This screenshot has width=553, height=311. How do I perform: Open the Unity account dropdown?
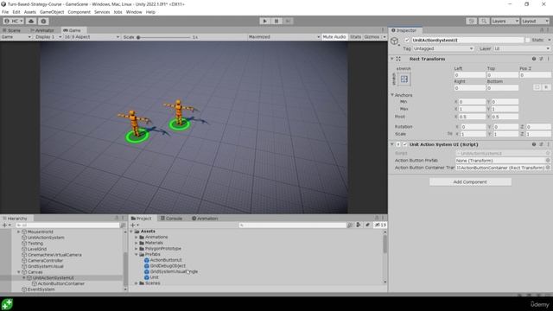tap(14, 21)
